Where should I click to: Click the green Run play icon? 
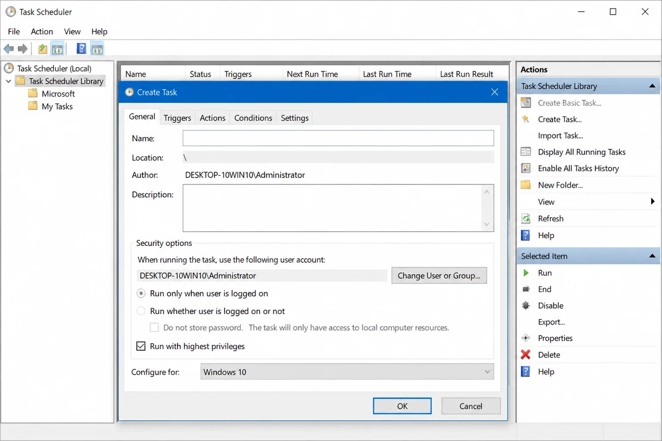tap(526, 273)
